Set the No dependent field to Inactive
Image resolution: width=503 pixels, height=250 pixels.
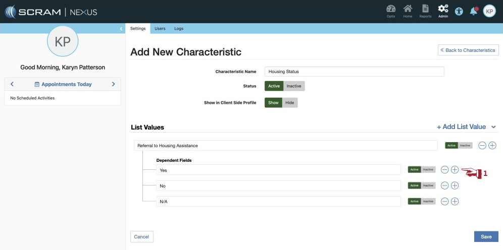tap(428, 185)
